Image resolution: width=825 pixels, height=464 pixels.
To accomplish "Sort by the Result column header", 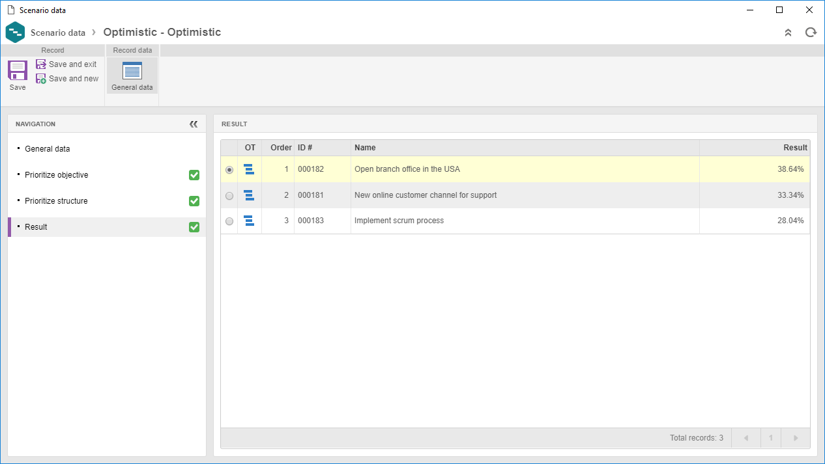I will tap(755, 148).
